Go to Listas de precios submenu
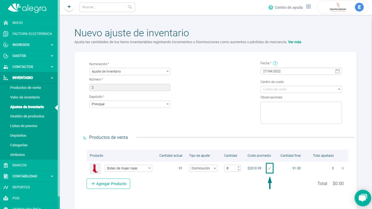 coord(23,126)
